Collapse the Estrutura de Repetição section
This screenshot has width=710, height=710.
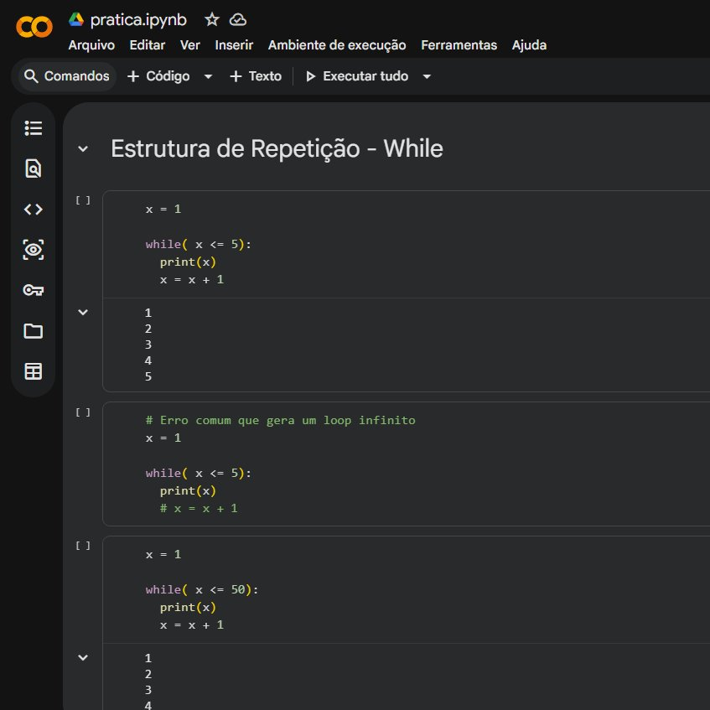[83, 148]
